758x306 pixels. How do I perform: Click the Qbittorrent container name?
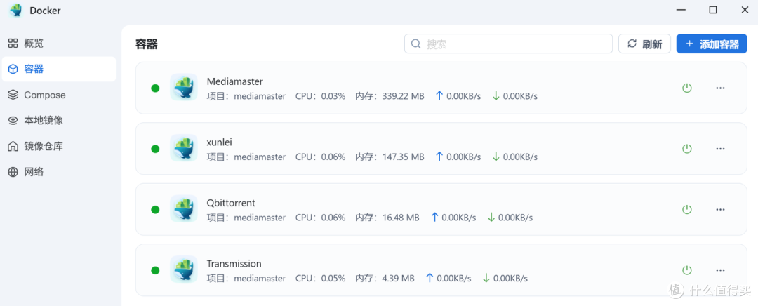[x=231, y=203]
